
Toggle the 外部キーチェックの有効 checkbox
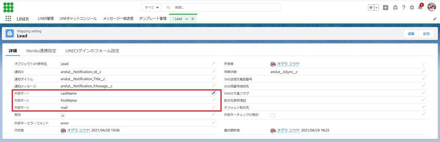point(273,115)
